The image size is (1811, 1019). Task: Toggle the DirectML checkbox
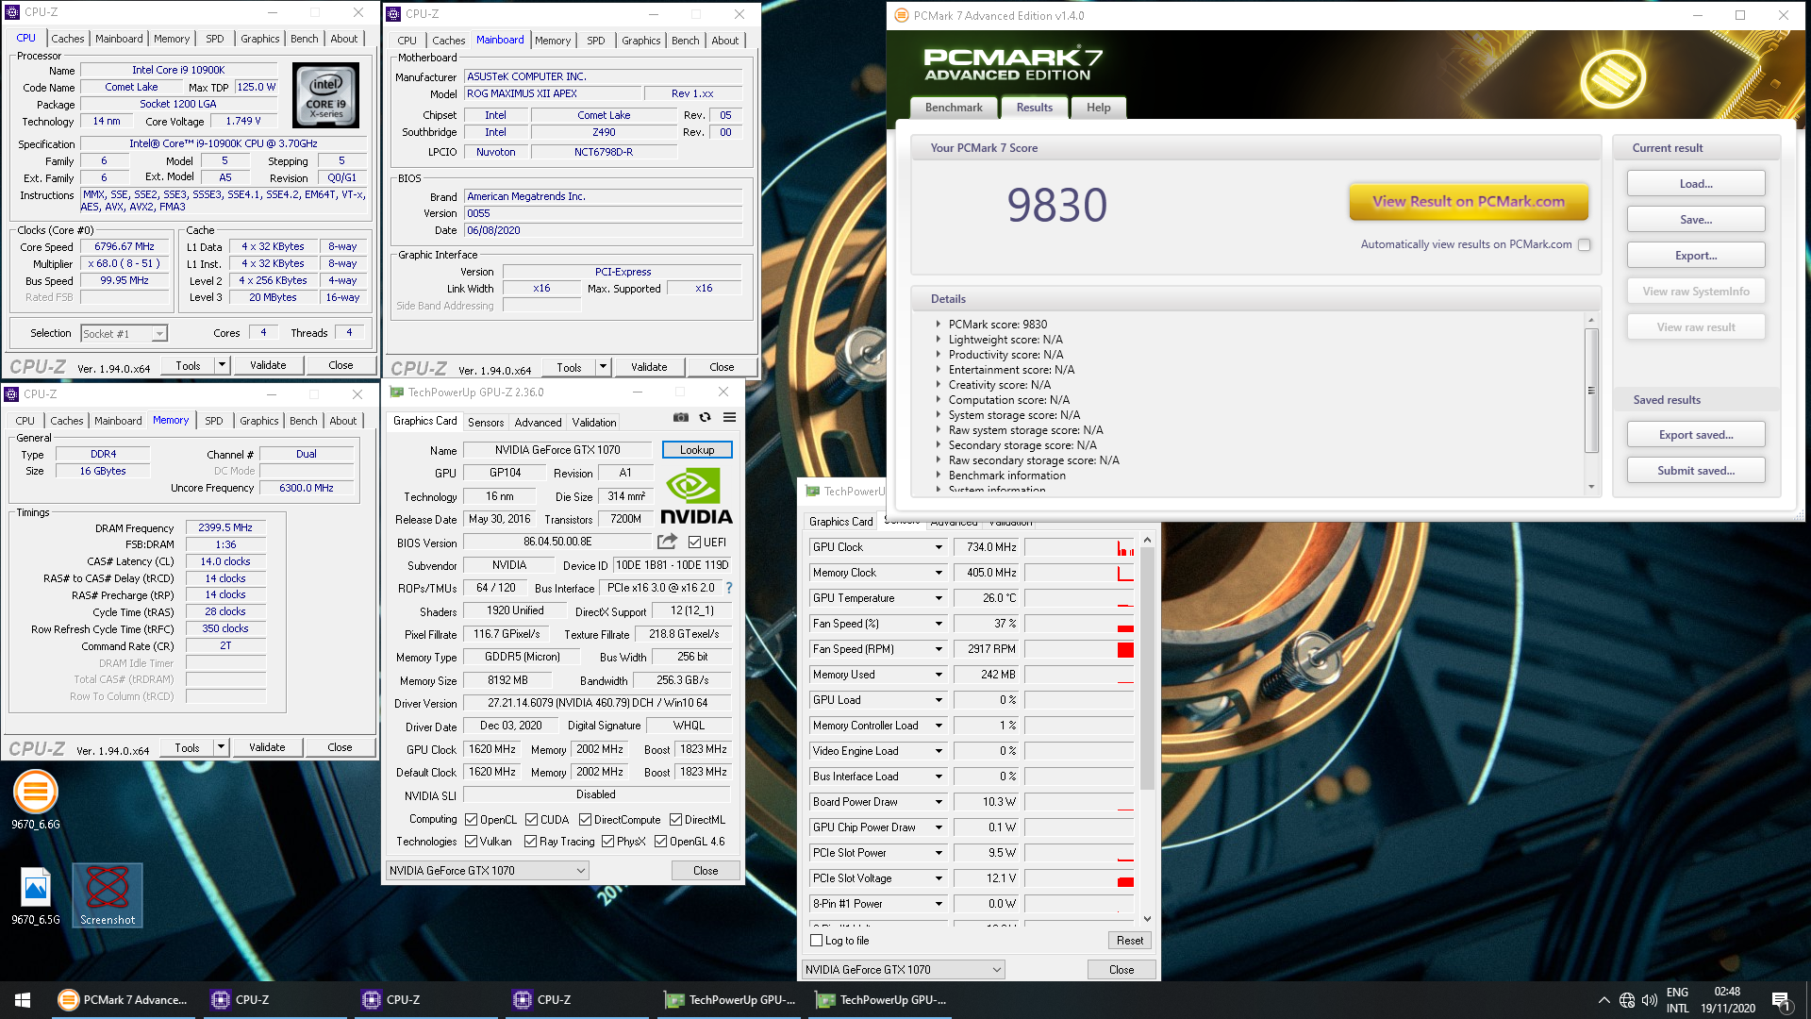pos(675,820)
